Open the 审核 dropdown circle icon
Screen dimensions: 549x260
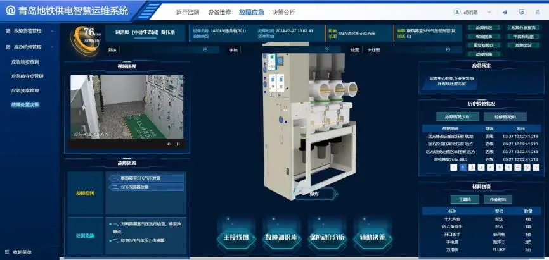pos(326,49)
